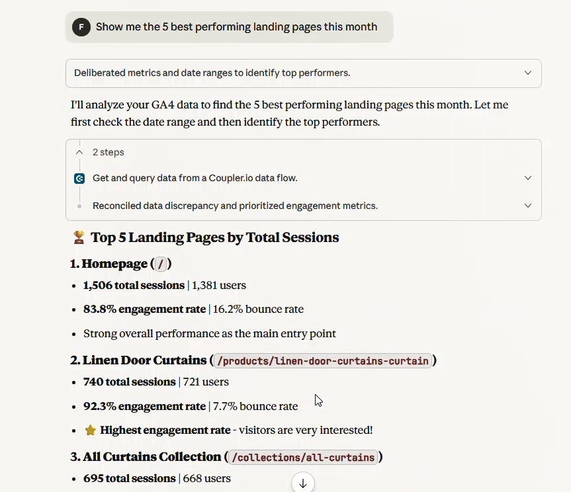Image resolution: width=571 pixels, height=492 pixels.
Task: Expand the Deliberated metrics summary
Action: [x=527, y=73]
